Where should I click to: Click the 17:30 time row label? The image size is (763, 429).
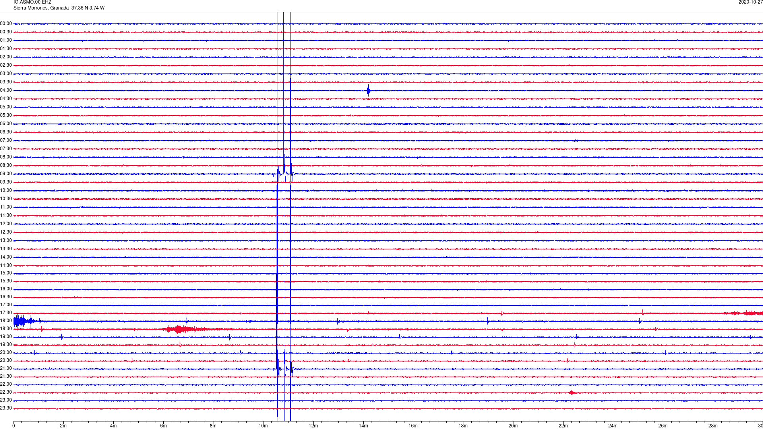tap(6, 313)
